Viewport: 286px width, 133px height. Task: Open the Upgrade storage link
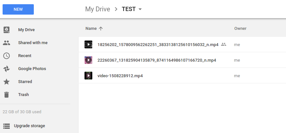[29, 126]
